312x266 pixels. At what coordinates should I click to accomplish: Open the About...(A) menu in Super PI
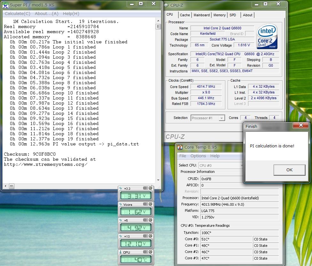tap(47, 14)
